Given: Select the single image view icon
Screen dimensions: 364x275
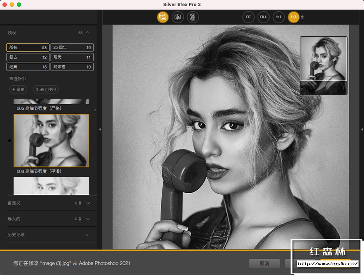Looking at the screenshot, I should (x=162, y=17).
